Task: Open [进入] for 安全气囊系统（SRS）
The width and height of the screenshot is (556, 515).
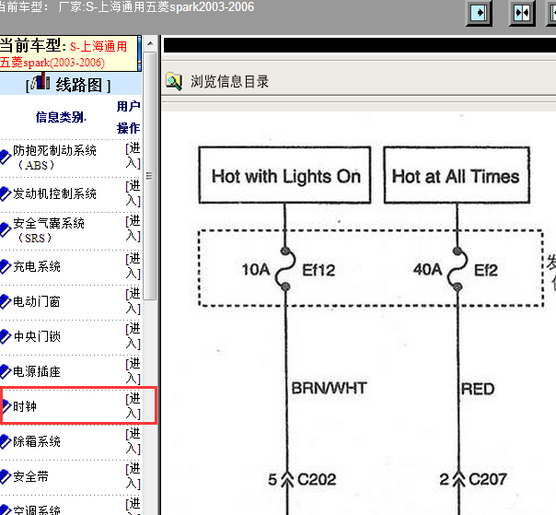Action: coord(133,228)
